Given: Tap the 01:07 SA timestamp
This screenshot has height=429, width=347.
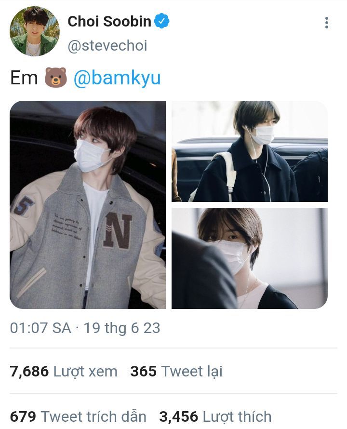Looking at the screenshot, I should 40,328.
